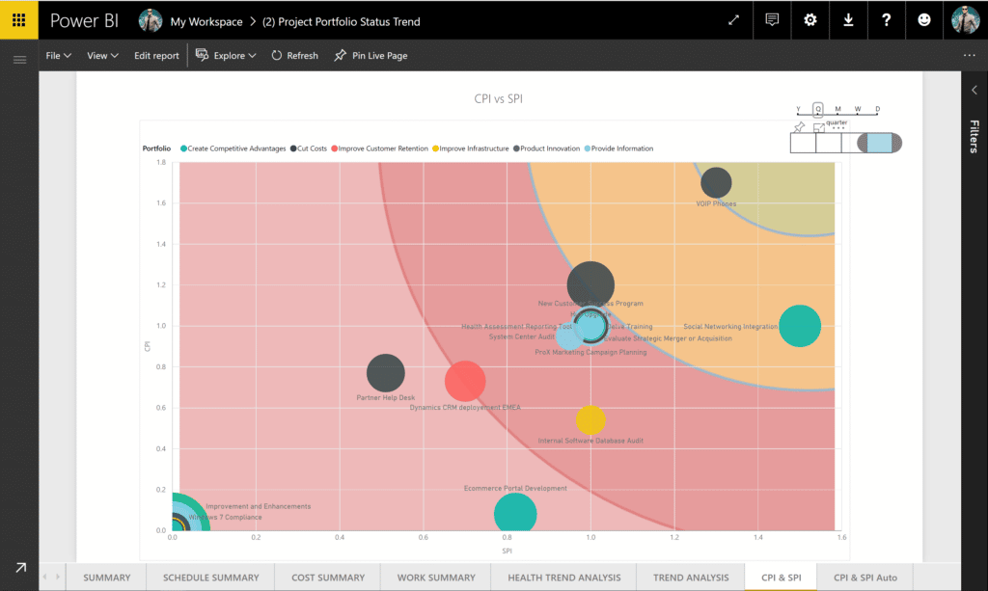The height and width of the screenshot is (591, 988).
Task: Toggle Create Competitive Advantages legend item
Action: [233, 148]
